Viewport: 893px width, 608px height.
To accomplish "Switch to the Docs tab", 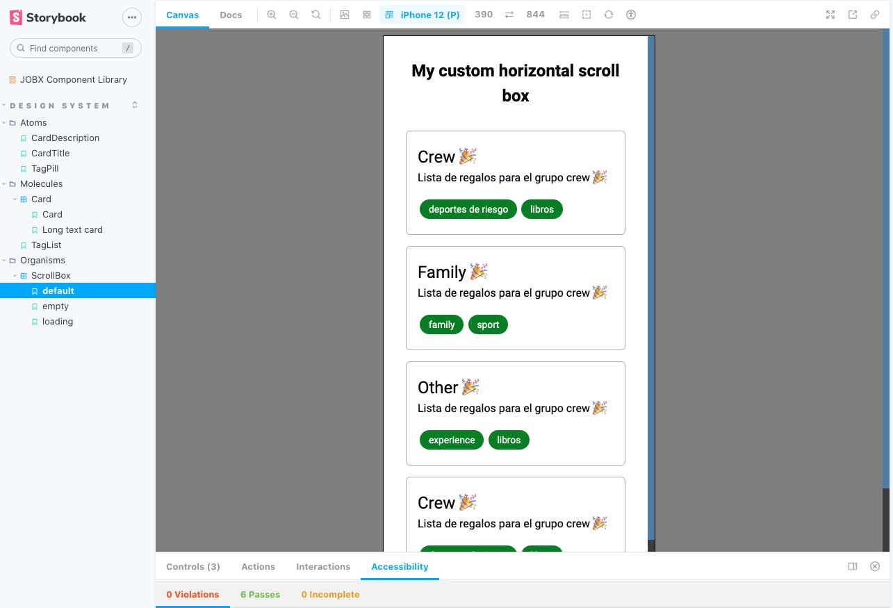I will pos(231,14).
